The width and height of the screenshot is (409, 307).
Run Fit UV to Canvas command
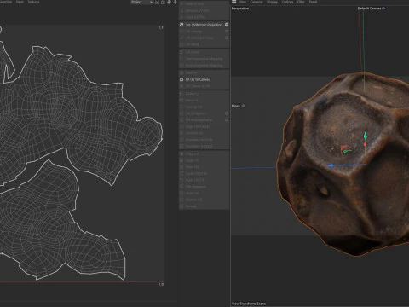[x=204, y=79]
